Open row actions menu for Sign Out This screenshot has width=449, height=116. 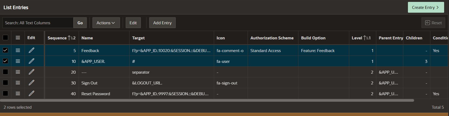pyautogui.click(x=18, y=83)
